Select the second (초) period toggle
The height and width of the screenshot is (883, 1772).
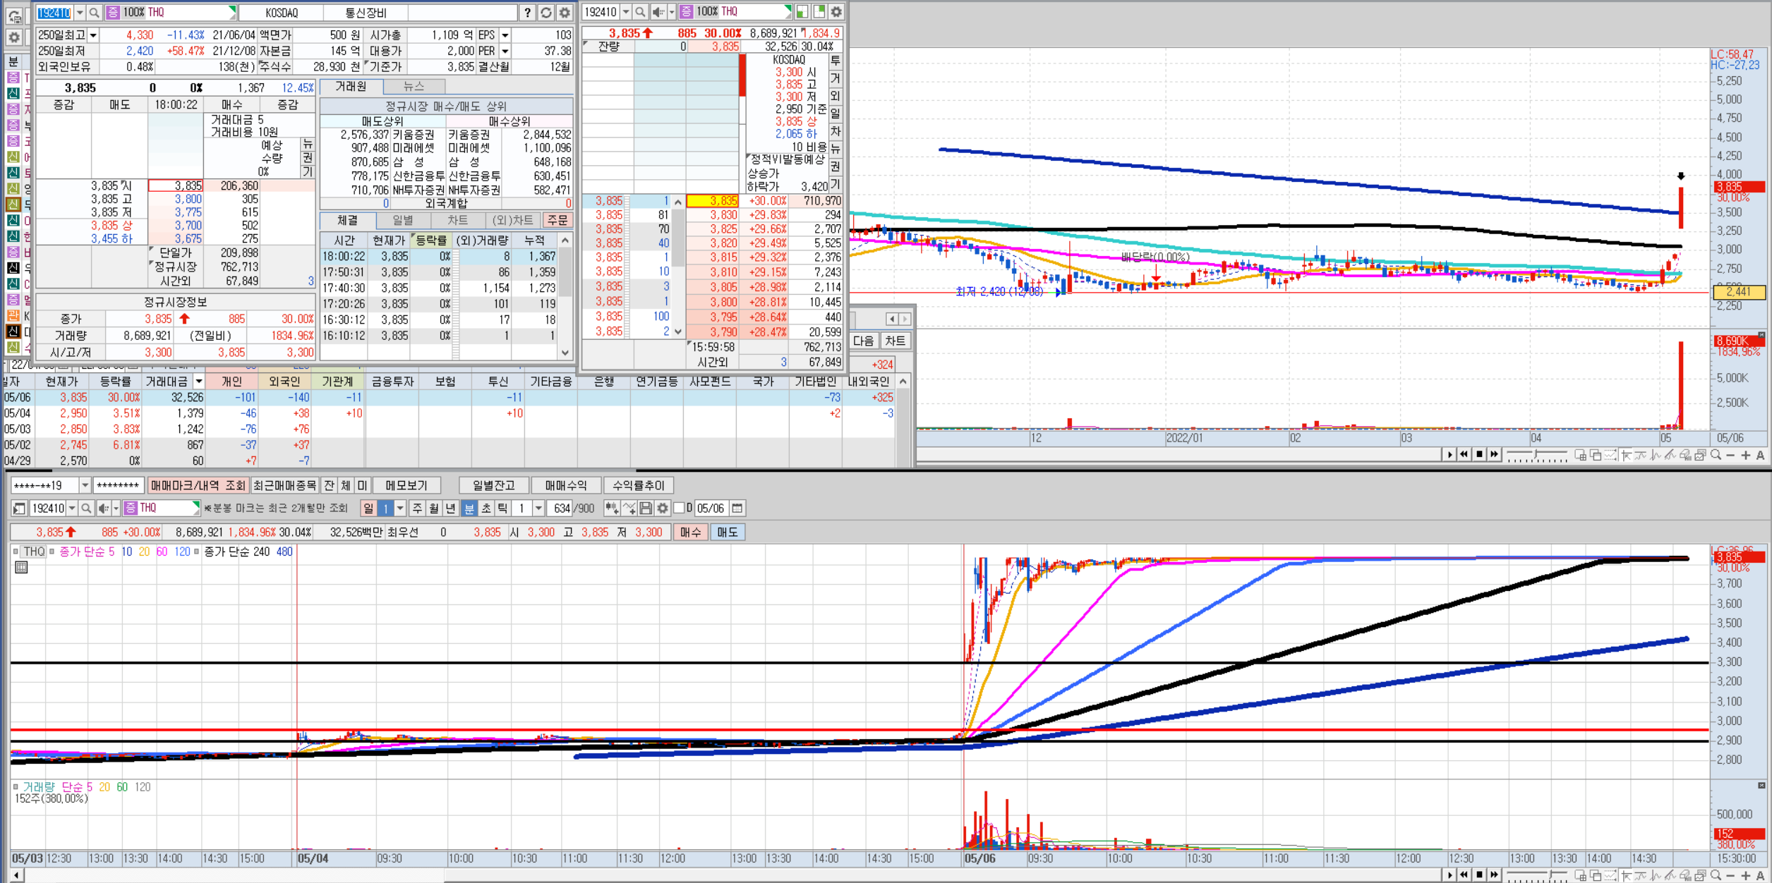pos(486,508)
